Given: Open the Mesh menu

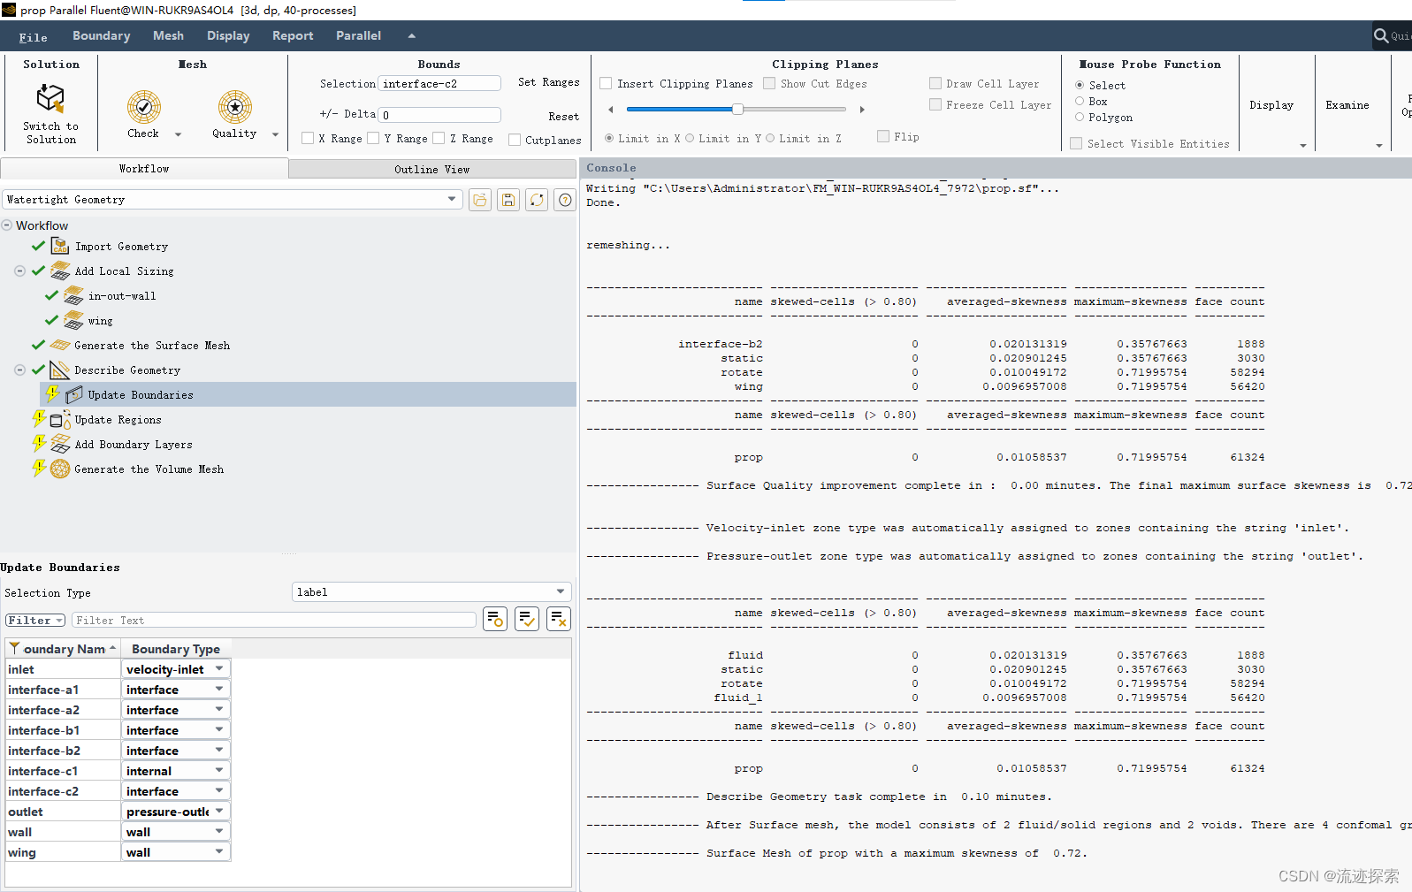Looking at the screenshot, I should coord(168,35).
